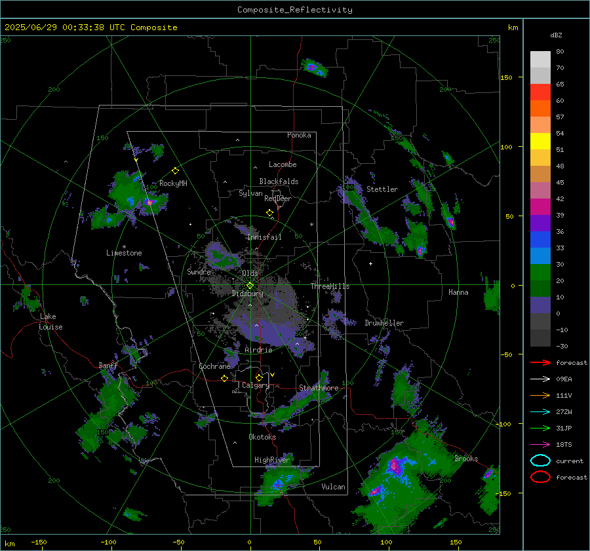Click the Airdrie city label
Image resolution: width=590 pixels, height=551 pixels.
258,350
